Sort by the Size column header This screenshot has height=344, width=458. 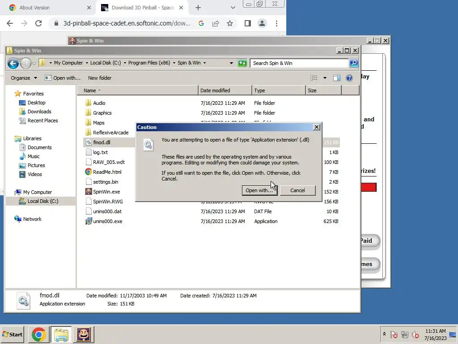tap(323, 90)
